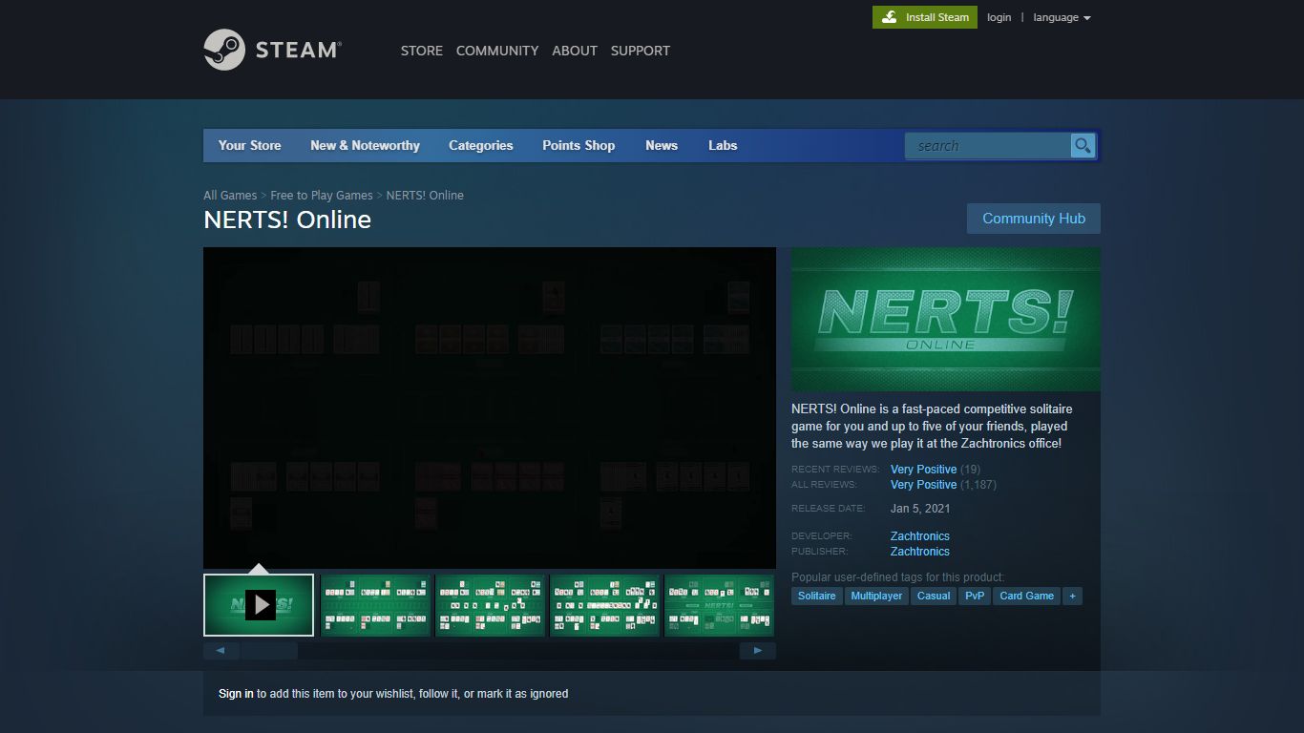The height and width of the screenshot is (733, 1304).
Task: Open the New & Noteworthy tab
Action: [365, 145]
